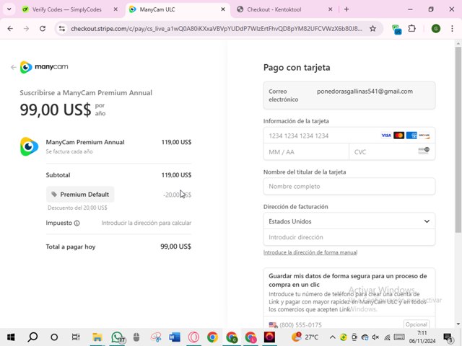The width and height of the screenshot is (462, 346).
Task: Switch to the Checkout - Kentoktool tab
Action: click(285, 9)
